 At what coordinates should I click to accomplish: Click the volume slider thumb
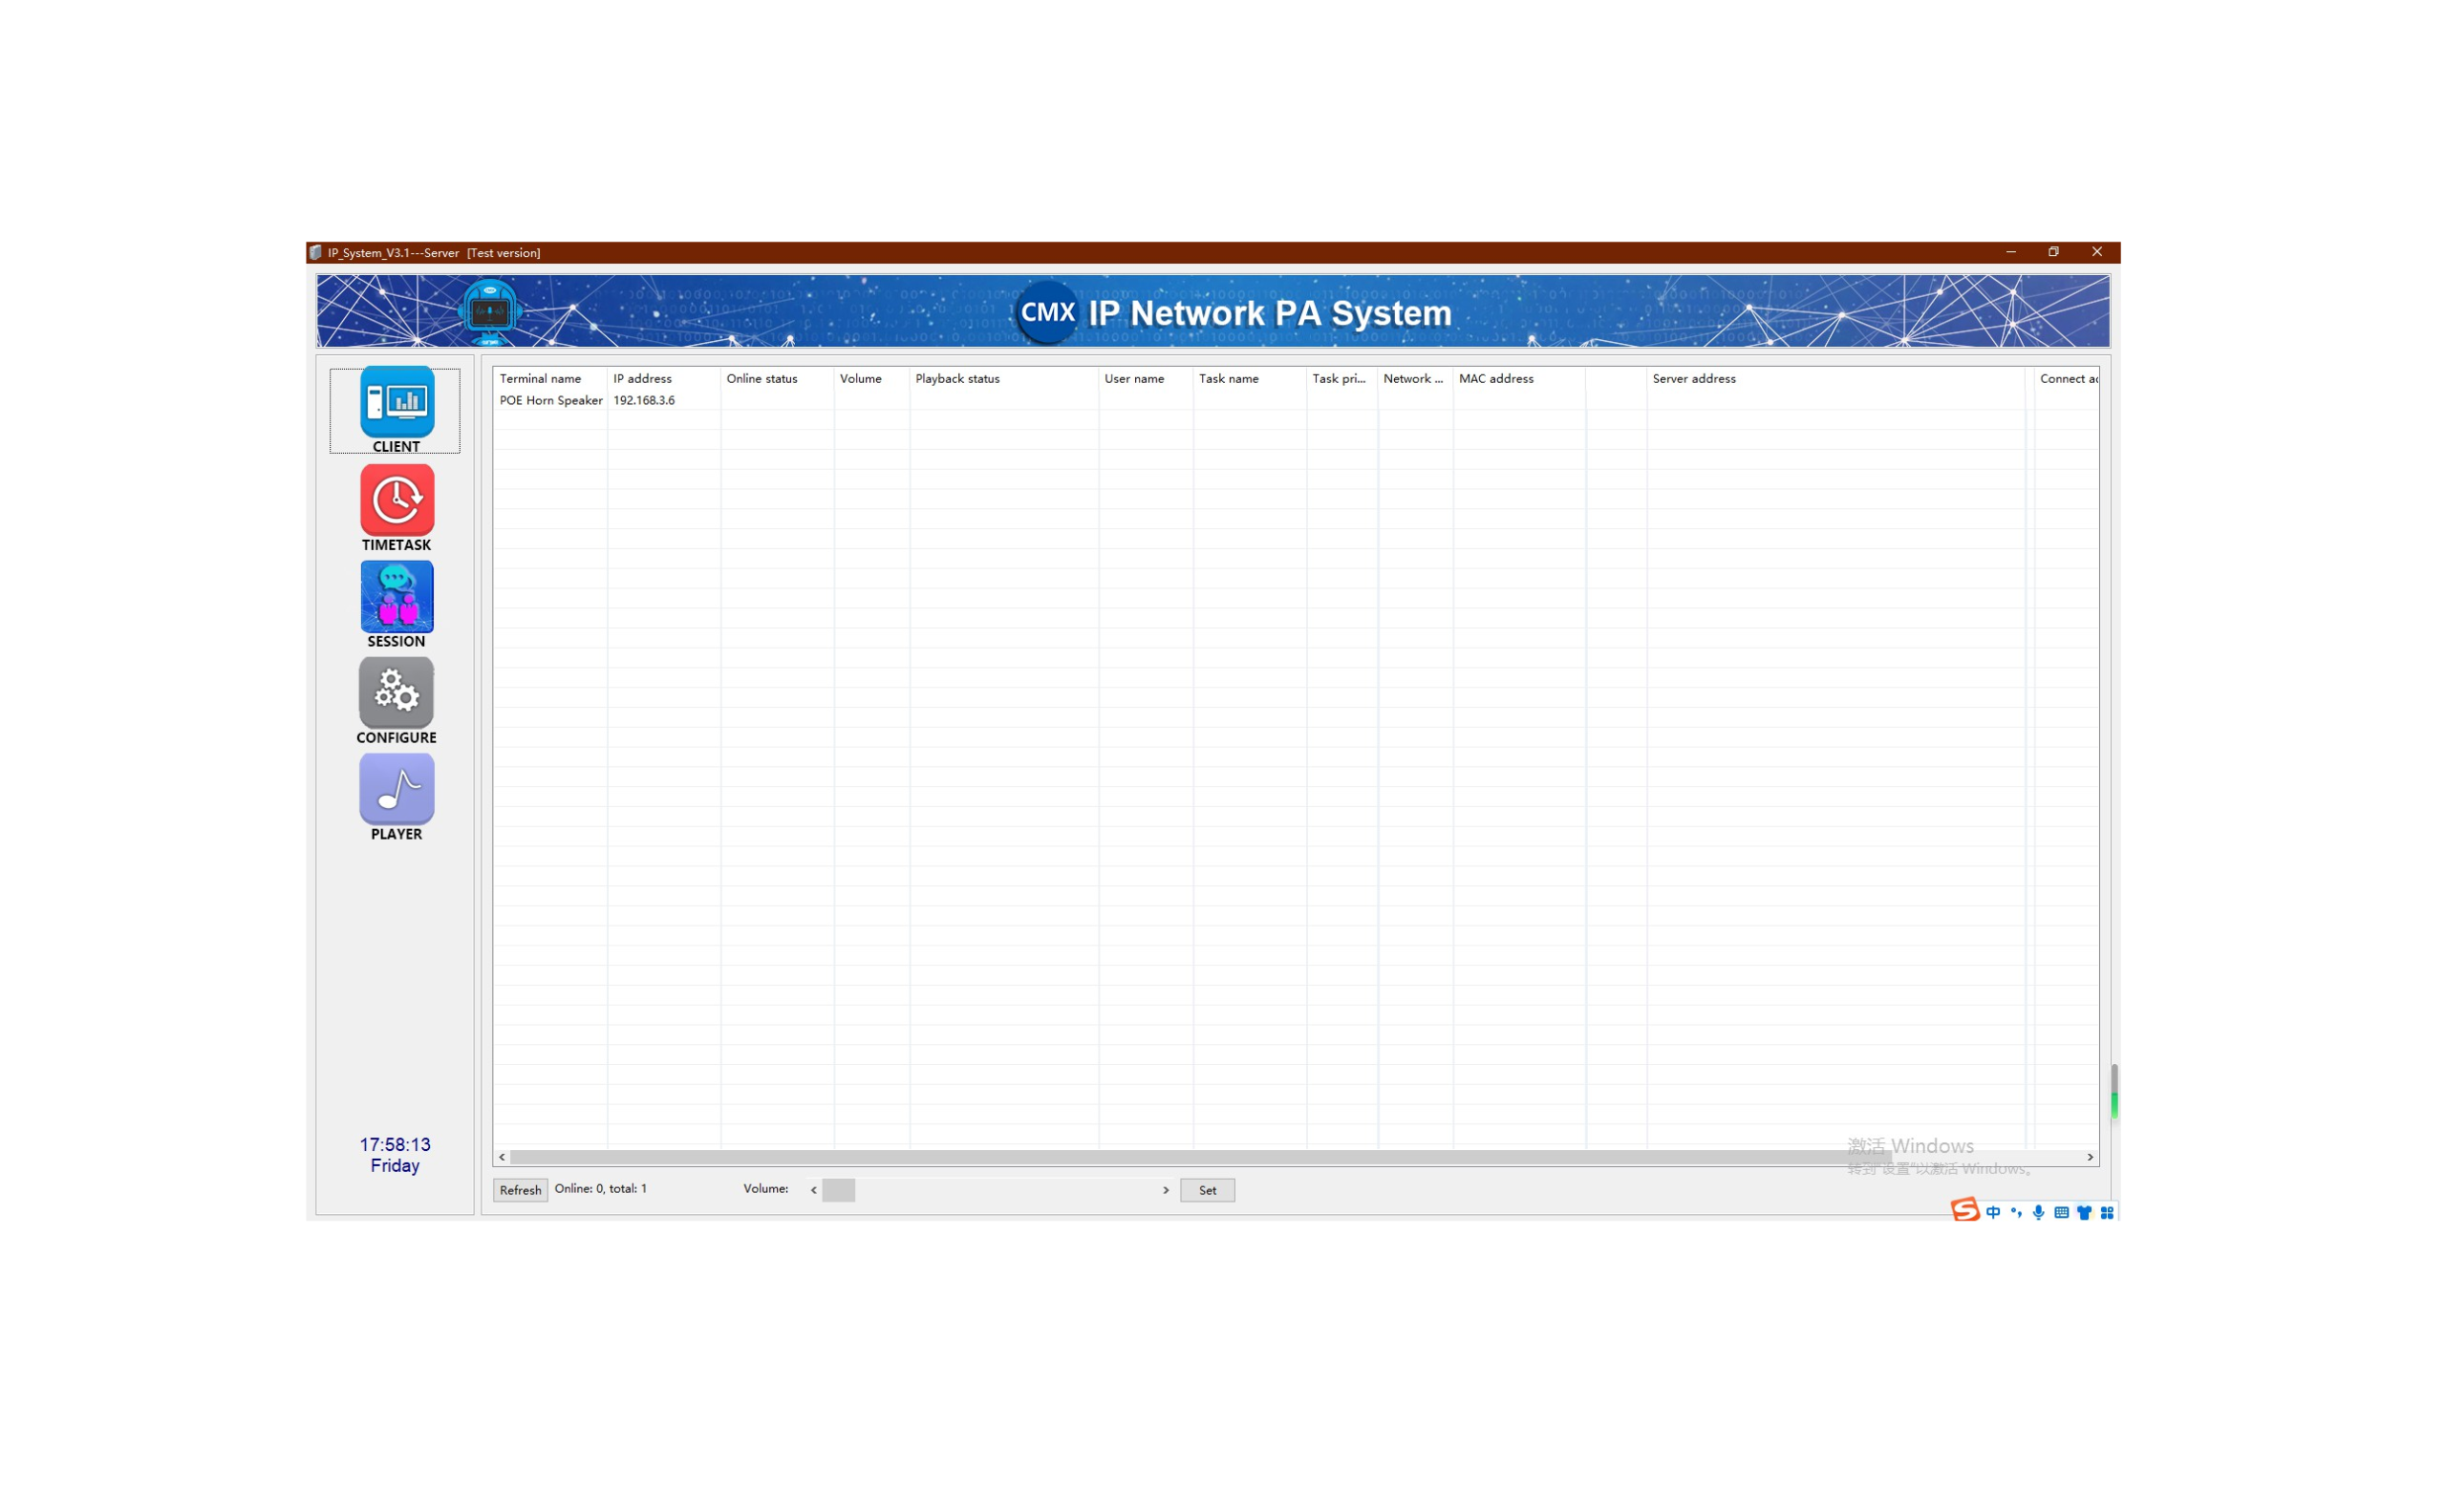pos(838,1190)
